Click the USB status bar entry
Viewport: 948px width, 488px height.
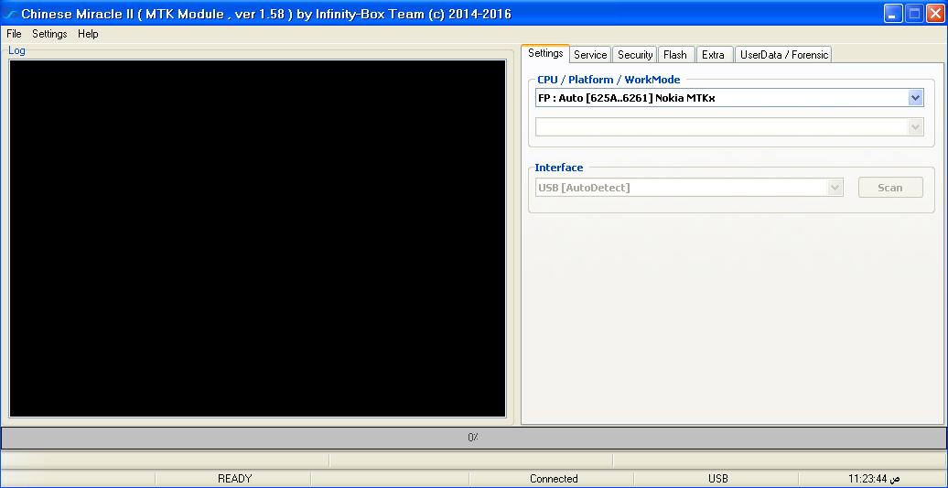[718, 479]
